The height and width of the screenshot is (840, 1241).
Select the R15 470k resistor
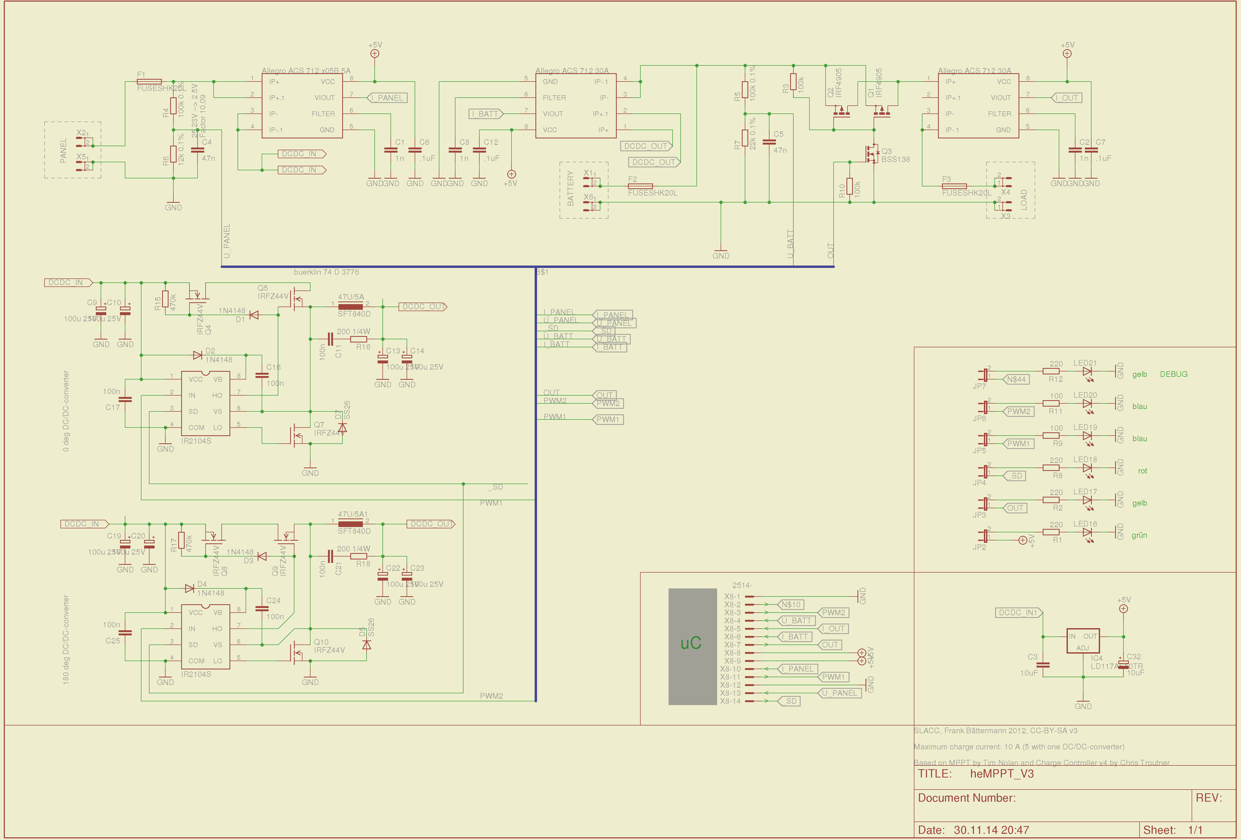[166, 299]
